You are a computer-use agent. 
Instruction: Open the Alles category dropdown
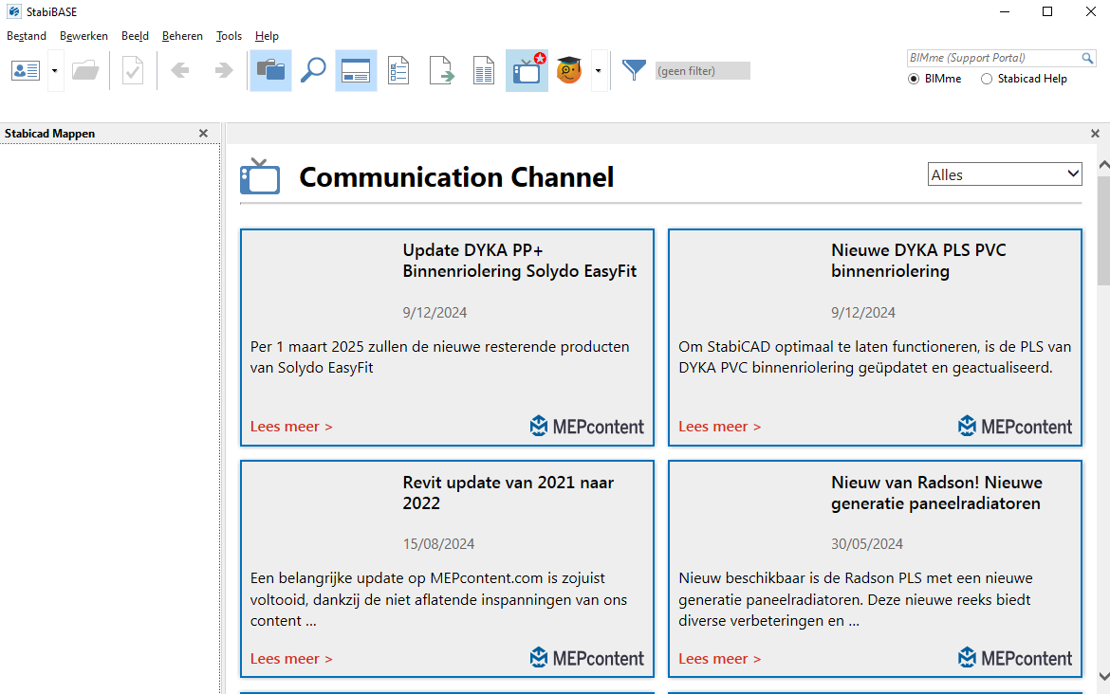pos(1005,174)
